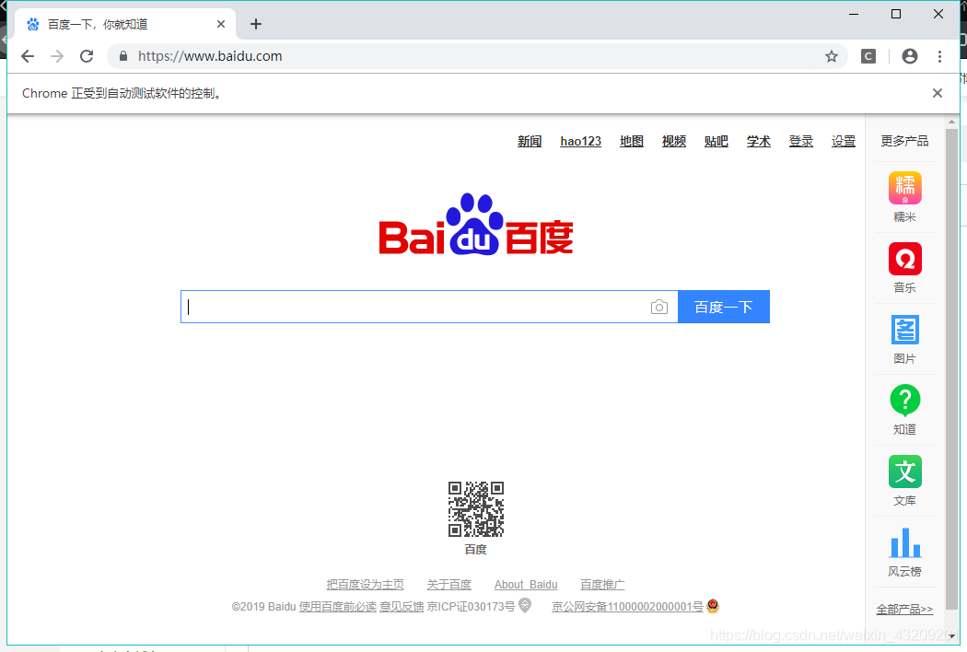Open the 知道 question-mark icon

coord(905,401)
